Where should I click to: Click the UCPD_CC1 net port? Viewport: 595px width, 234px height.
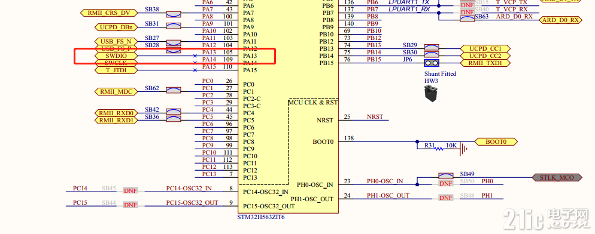pos(485,49)
